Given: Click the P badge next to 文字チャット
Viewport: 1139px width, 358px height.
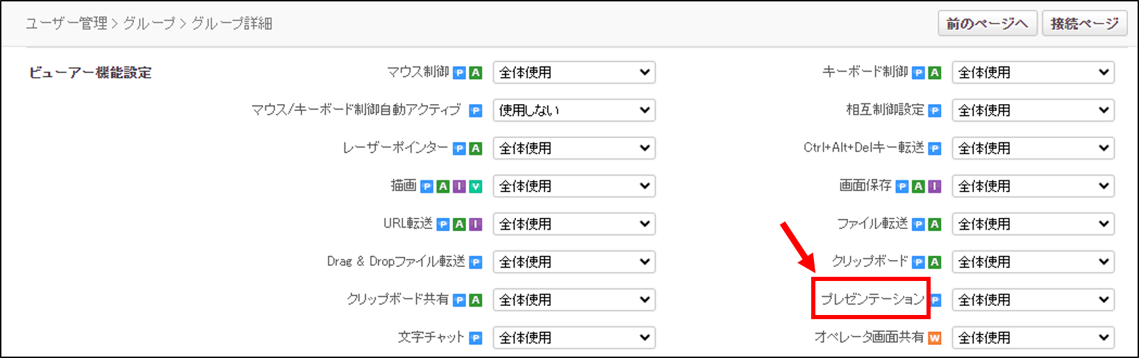Looking at the screenshot, I should (476, 339).
